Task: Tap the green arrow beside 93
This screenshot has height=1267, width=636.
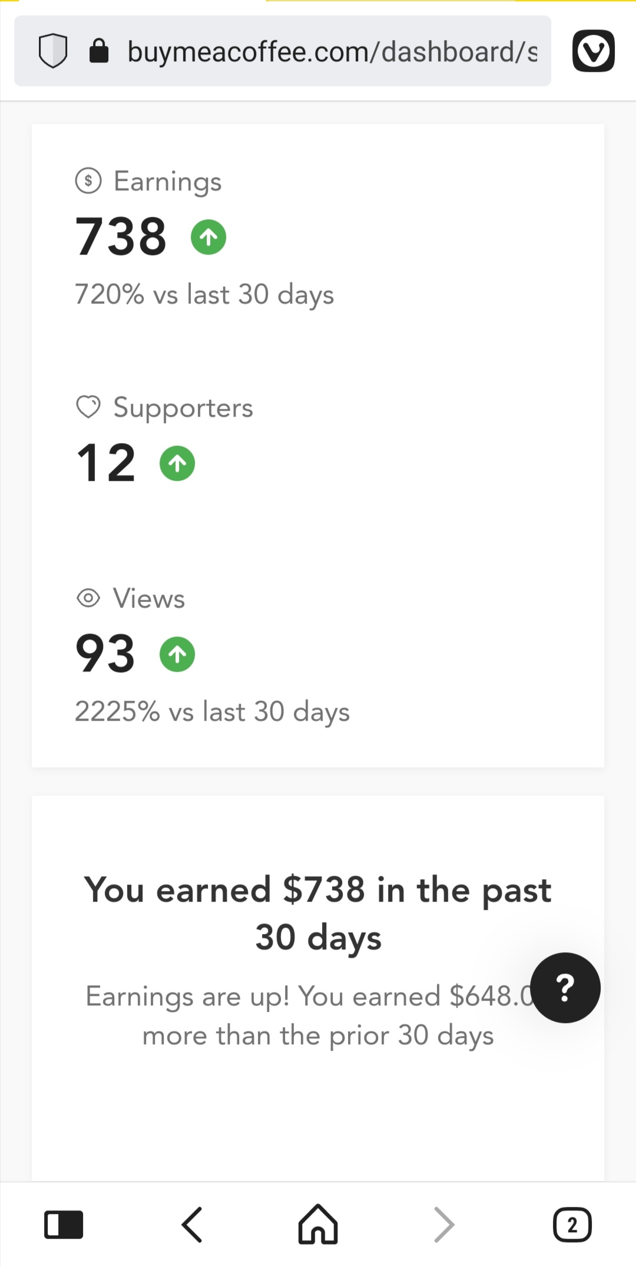Action: 177,654
